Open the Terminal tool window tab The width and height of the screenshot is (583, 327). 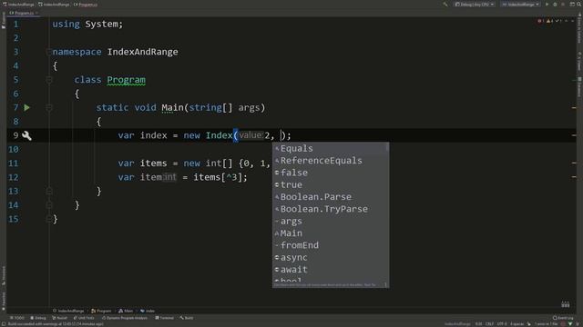point(164,318)
